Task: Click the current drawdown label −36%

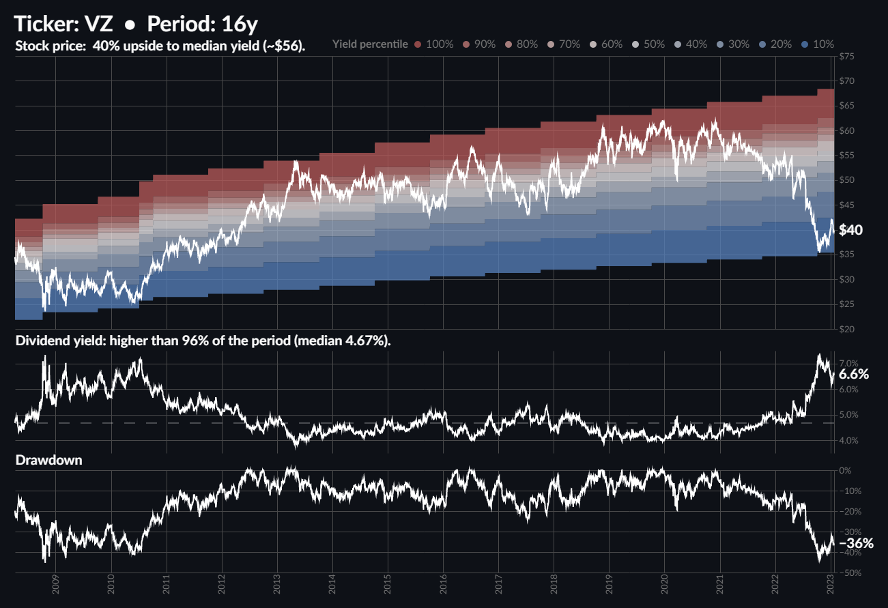Action: [x=856, y=543]
